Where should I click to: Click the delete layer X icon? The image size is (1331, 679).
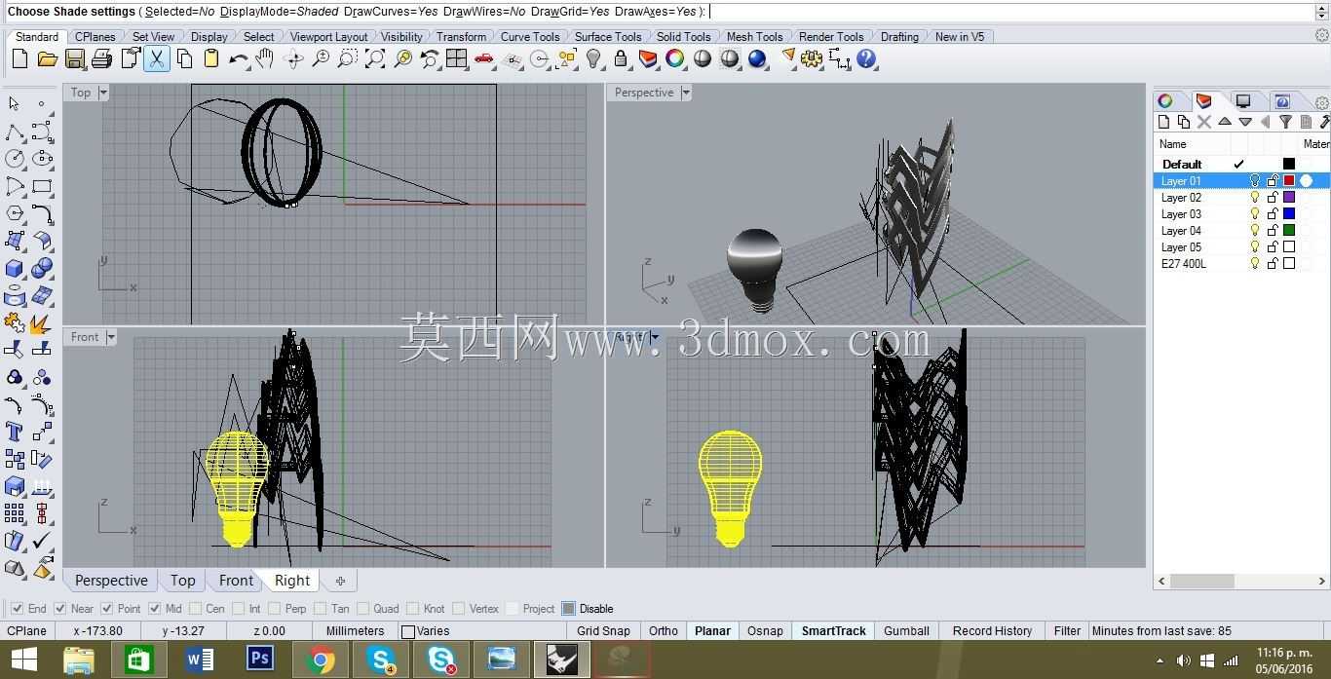click(1204, 122)
